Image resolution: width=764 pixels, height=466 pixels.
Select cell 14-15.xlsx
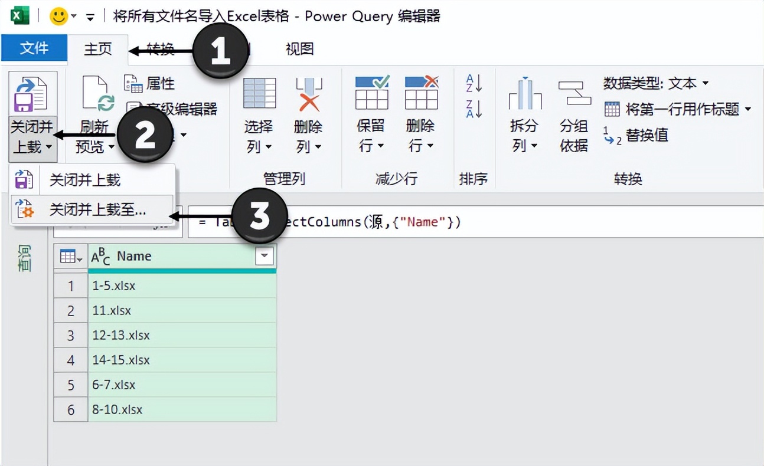pos(182,360)
